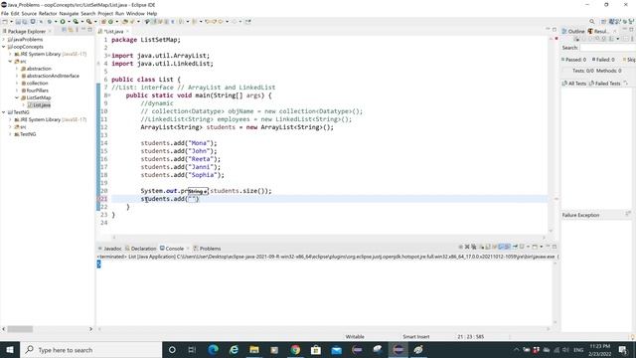Expand the collection package
The image size is (636, 358).
pos(17,84)
